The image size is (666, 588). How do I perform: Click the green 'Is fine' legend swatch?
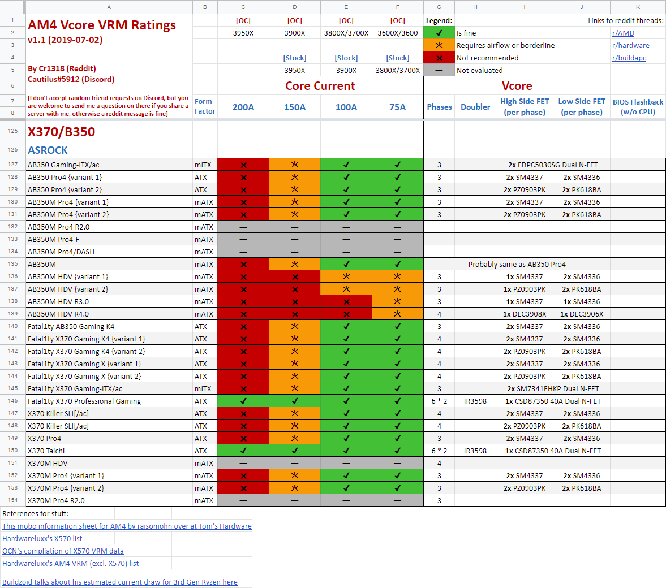[x=439, y=33]
